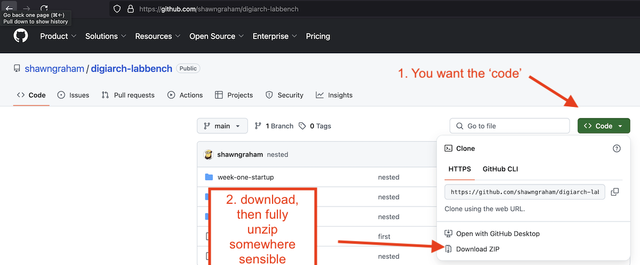Go back one page in browser
Viewport: 640px width, 265px height.
pyautogui.click(x=9, y=9)
